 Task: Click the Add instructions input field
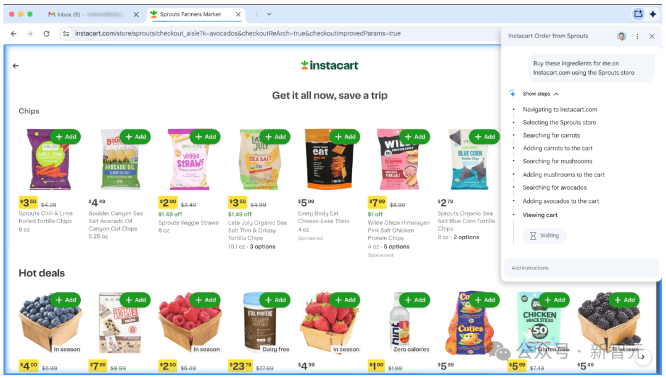581,268
